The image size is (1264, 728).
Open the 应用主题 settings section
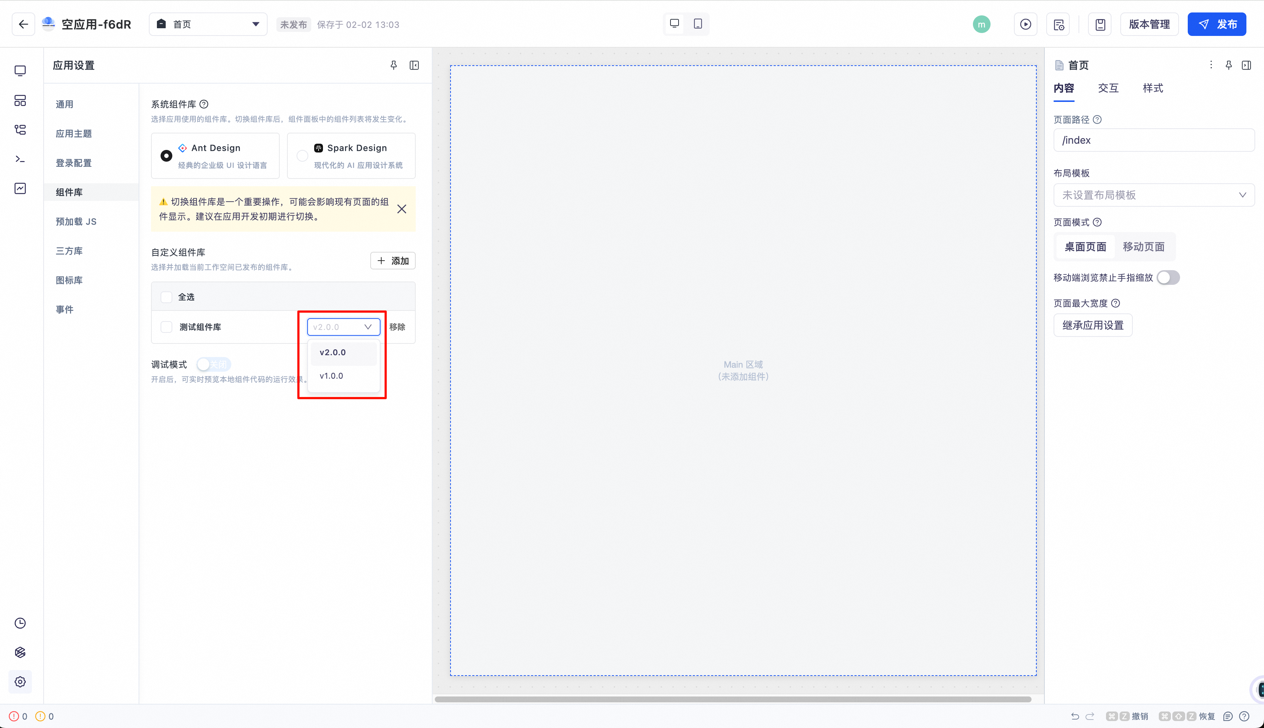73,133
